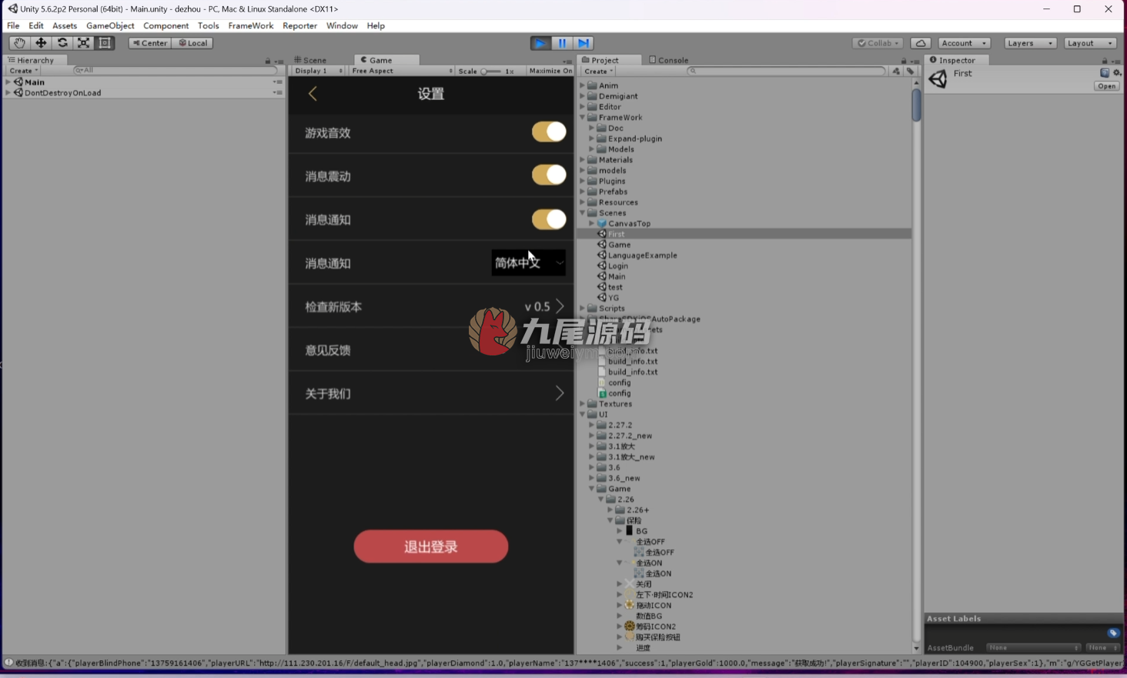Expand the Main scene in Hierarchy

point(8,82)
